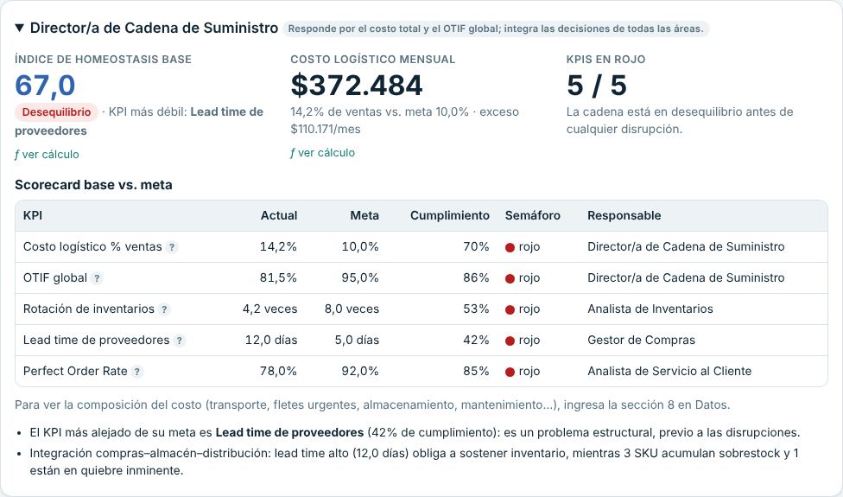Click the 67,0 homeostasis index value

coord(45,85)
